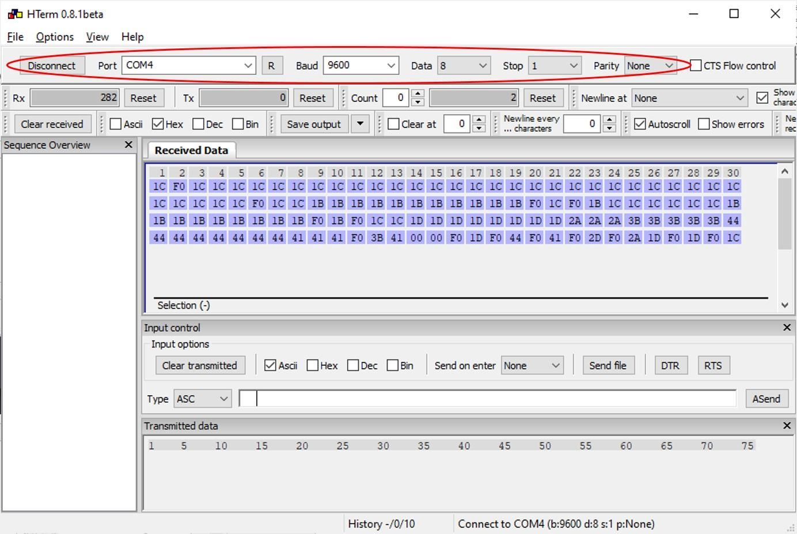The image size is (797, 534).
Task: Open the Parity selection dropdown
Action: [670, 65]
